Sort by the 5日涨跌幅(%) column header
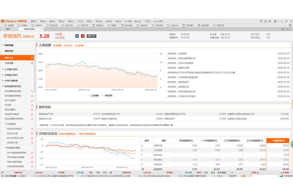Image resolution: width=293 pixels, height=195 pixels. 186,141
